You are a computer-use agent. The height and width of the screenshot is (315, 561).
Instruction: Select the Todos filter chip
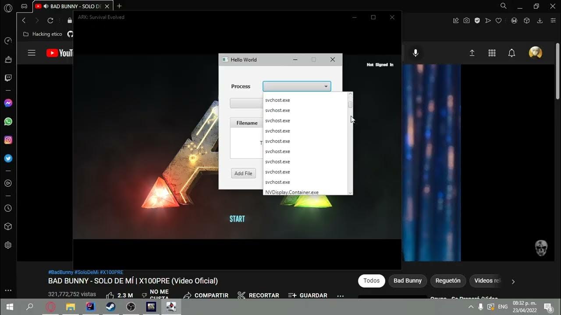371,280
